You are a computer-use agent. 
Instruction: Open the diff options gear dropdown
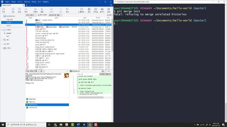(x=104, y=71)
